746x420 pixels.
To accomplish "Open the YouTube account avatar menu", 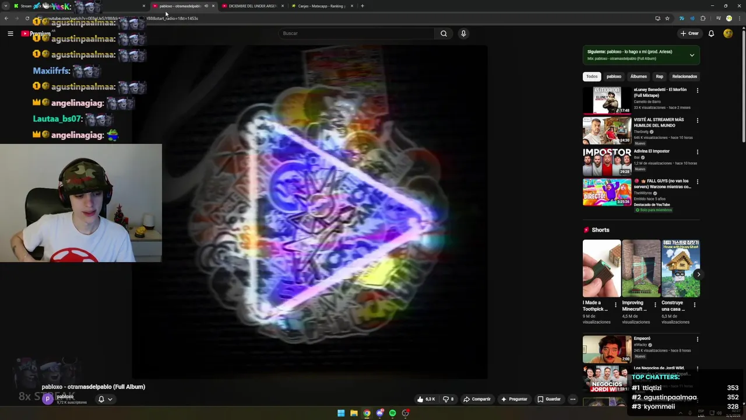I will tap(728, 33).
